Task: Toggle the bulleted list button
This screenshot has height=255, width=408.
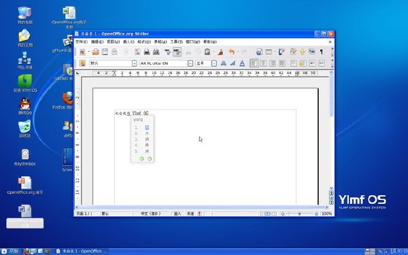Action: point(303,63)
